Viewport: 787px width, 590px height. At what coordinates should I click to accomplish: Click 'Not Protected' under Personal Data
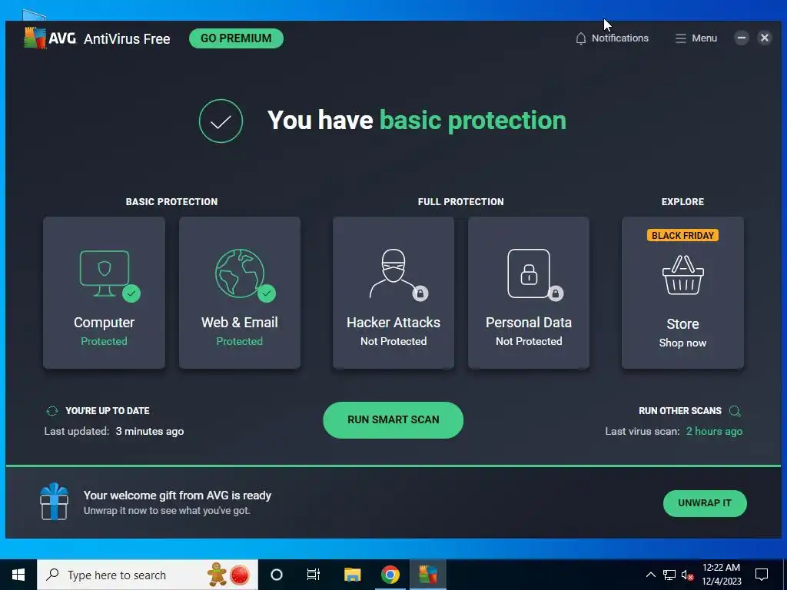pyautogui.click(x=529, y=341)
